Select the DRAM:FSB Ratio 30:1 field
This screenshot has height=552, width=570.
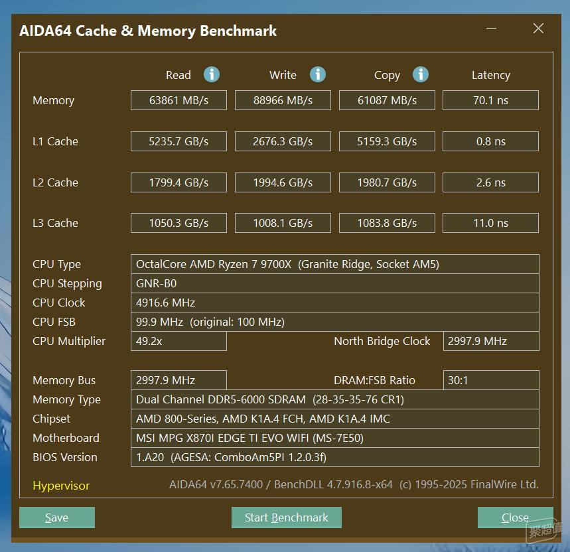[x=490, y=380]
